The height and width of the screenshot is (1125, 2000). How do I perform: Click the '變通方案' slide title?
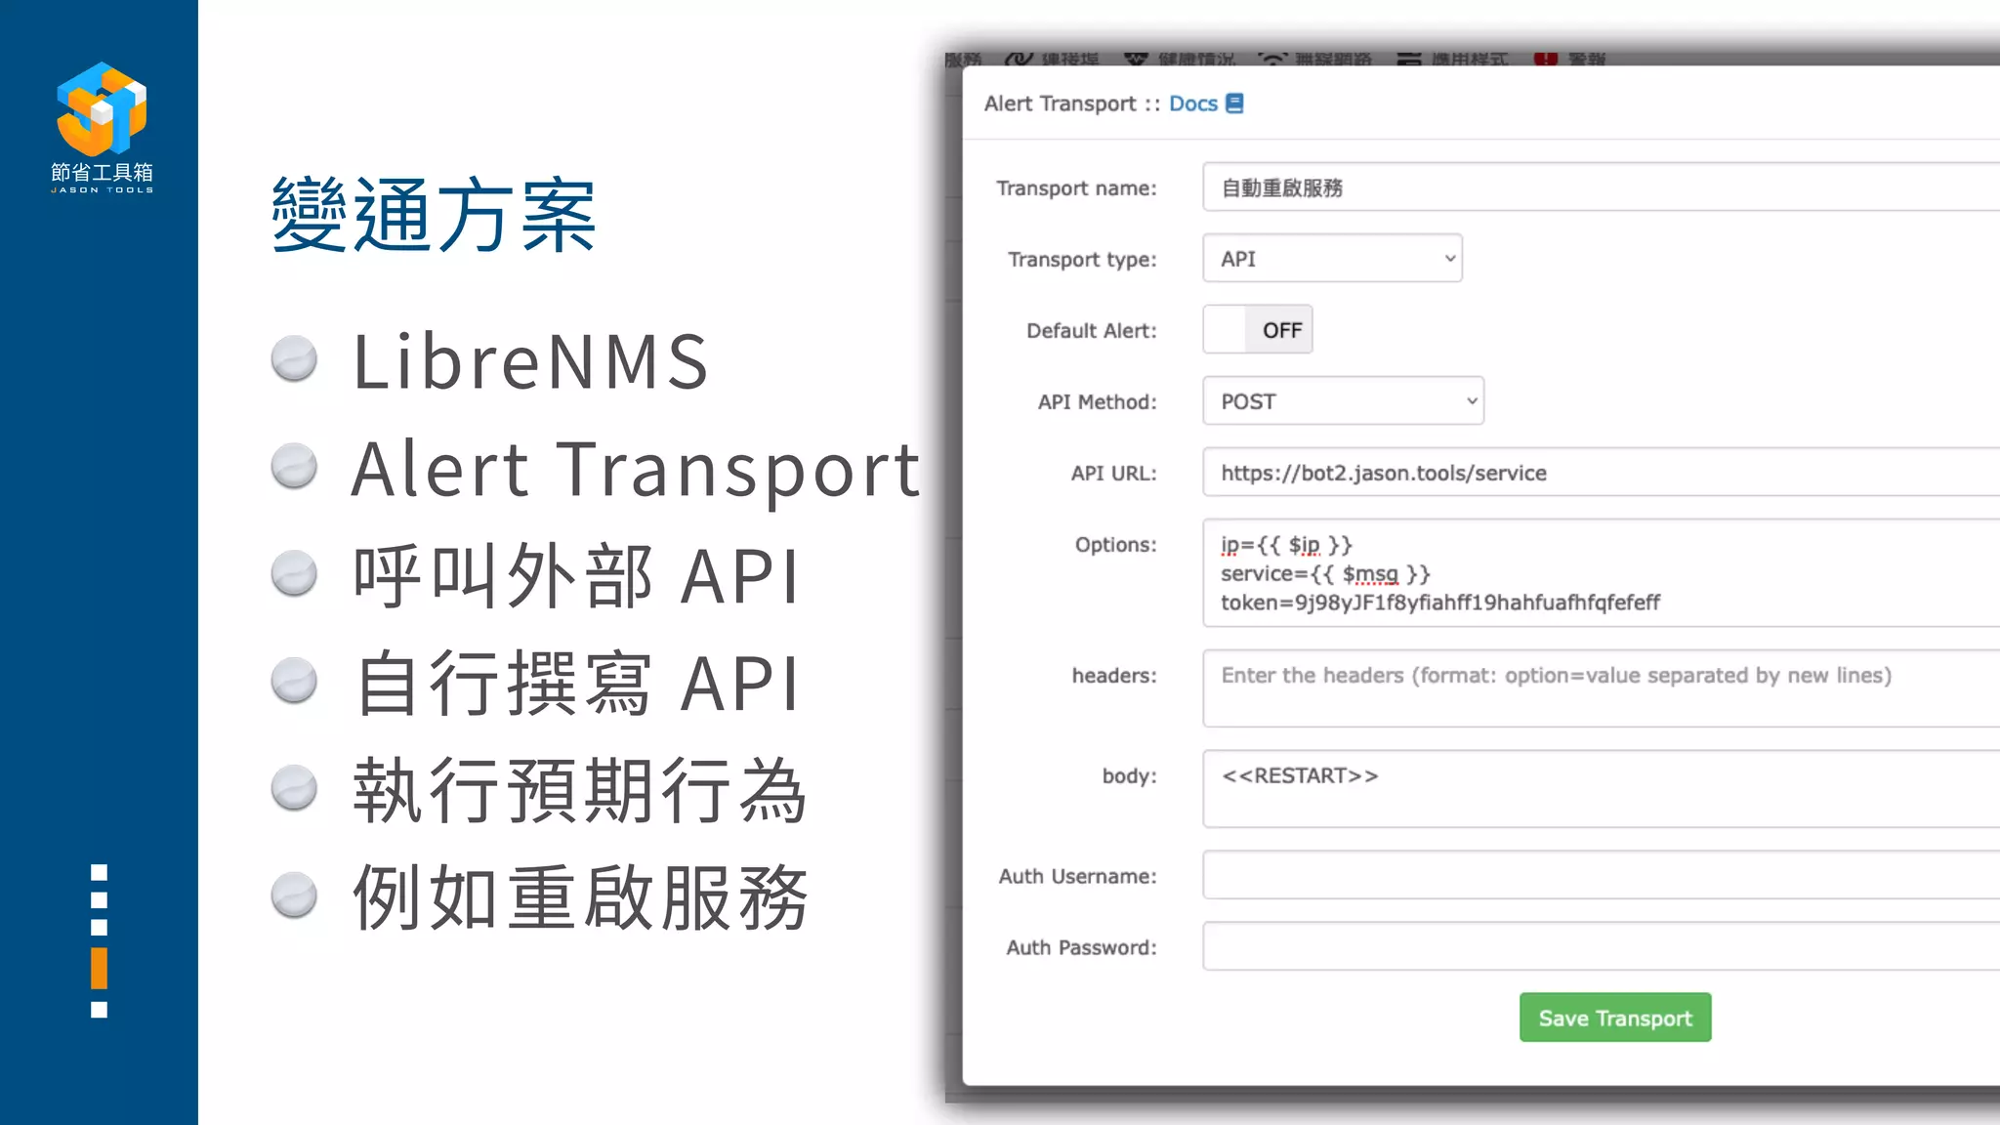point(434,215)
